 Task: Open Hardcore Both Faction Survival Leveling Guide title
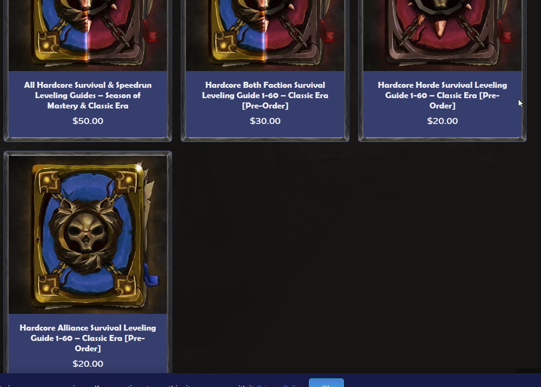pos(265,95)
